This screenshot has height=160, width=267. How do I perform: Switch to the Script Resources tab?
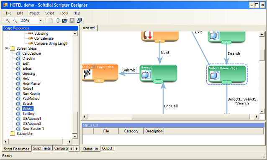tap(16, 149)
